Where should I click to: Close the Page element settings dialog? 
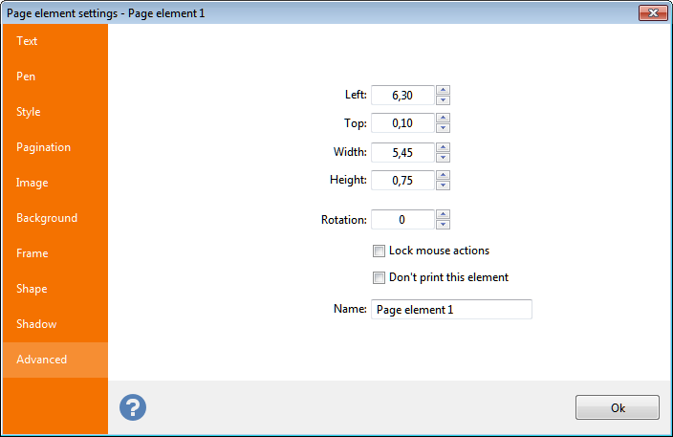(652, 13)
